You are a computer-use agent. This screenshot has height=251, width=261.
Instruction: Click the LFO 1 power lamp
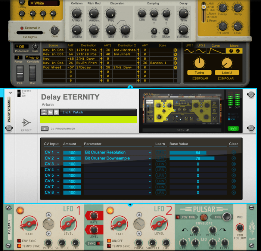pos(21,210)
